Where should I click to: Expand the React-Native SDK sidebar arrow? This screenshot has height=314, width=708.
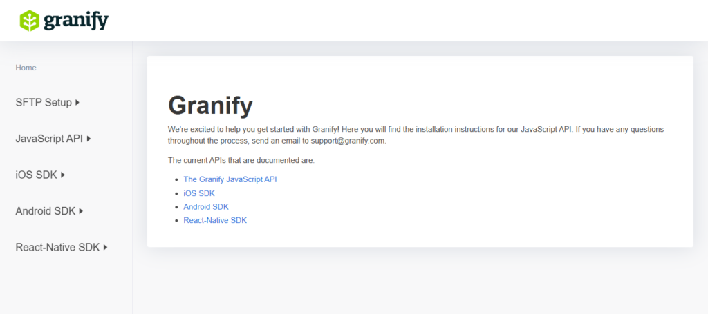click(x=105, y=247)
